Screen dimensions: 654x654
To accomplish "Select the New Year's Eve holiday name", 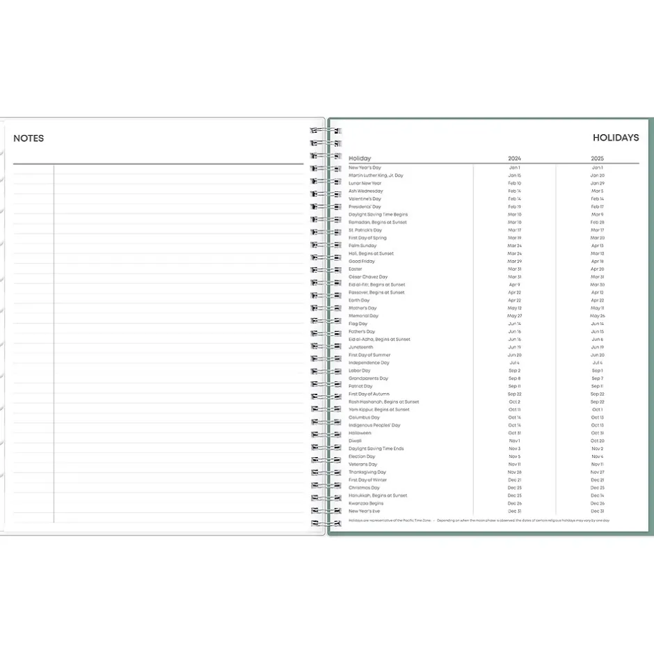I will click(x=365, y=511).
